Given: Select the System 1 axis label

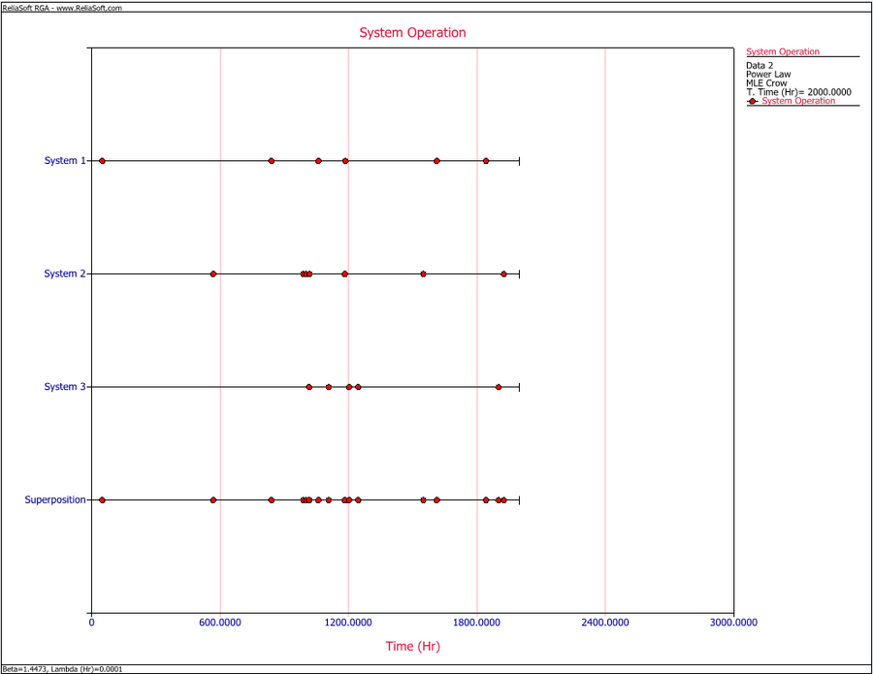Looking at the screenshot, I should click(x=65, y=160).
